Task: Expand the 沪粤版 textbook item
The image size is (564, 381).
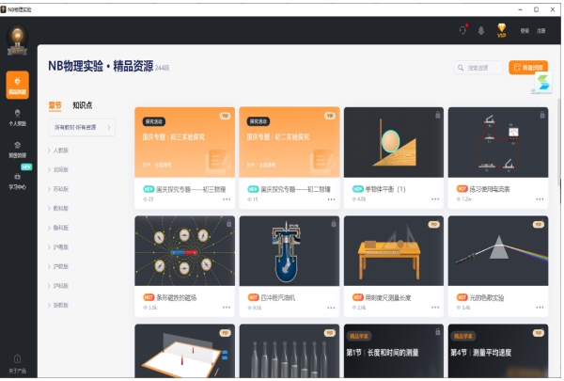Action: pyautogui.click(x=61, y=247)
